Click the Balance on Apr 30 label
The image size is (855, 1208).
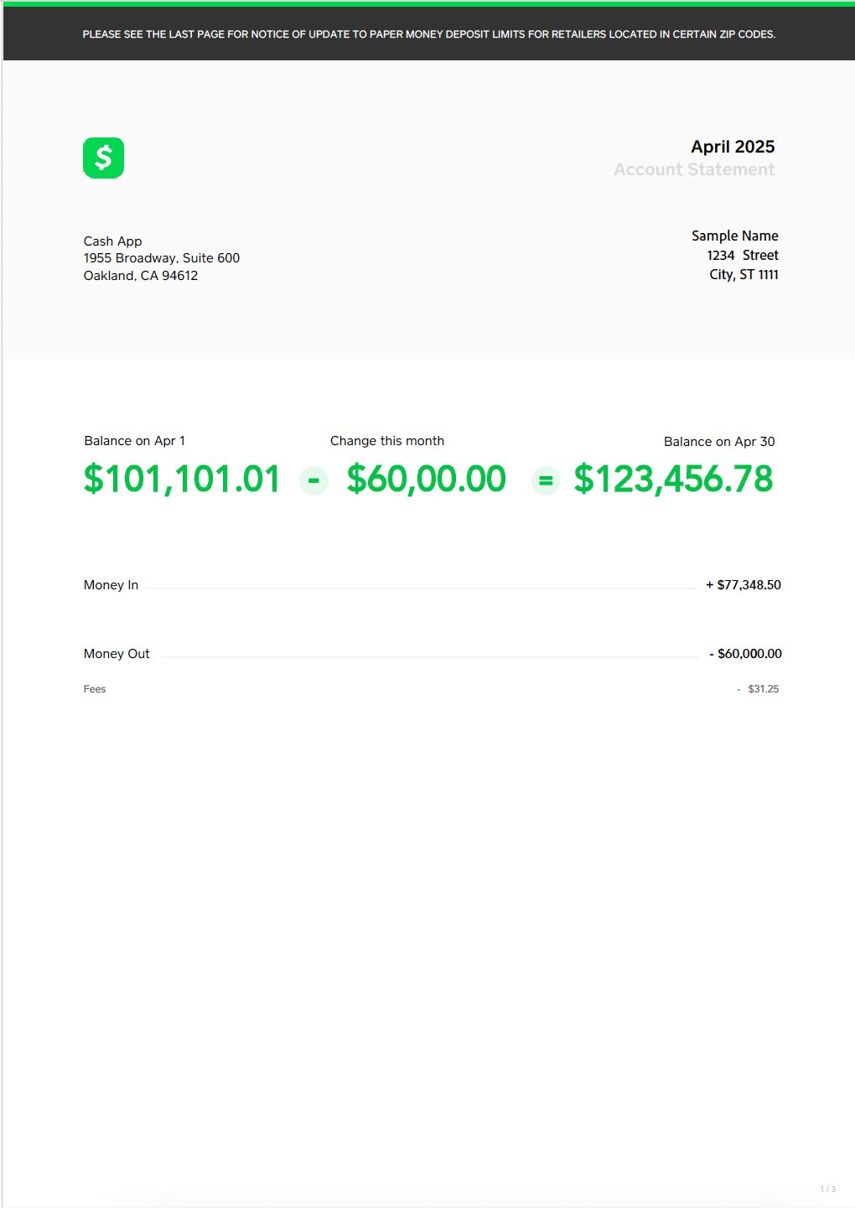click(x=719, y=442)
